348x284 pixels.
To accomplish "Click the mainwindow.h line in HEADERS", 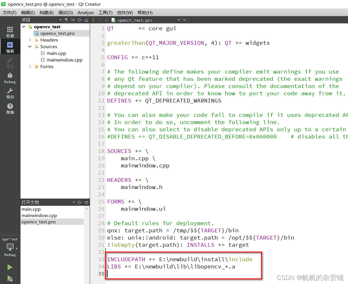I will [x=142, y=187].
